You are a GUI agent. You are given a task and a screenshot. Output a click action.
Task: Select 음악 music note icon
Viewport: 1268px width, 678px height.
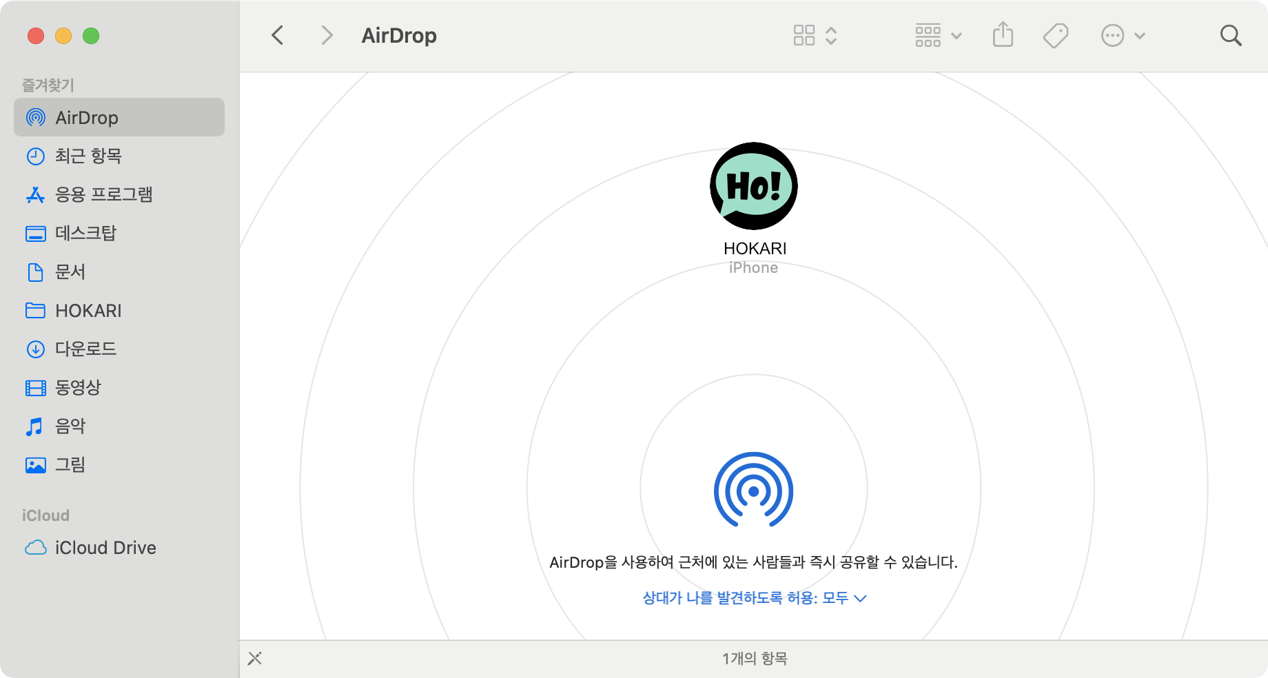(x=34, y=427)
